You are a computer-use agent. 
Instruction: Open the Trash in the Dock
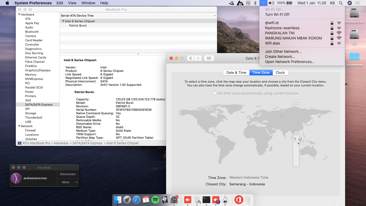(x=248, y=200)
